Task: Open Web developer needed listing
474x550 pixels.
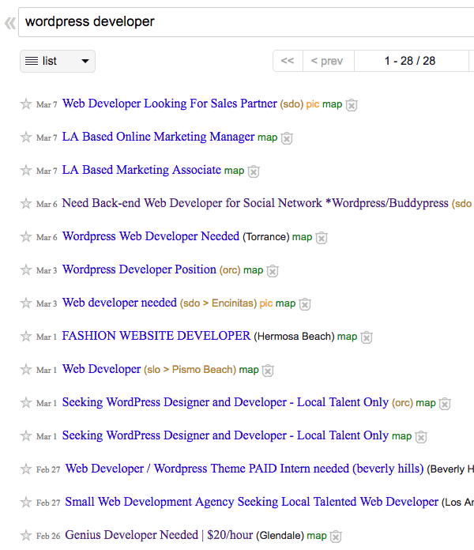Action: 119,303
